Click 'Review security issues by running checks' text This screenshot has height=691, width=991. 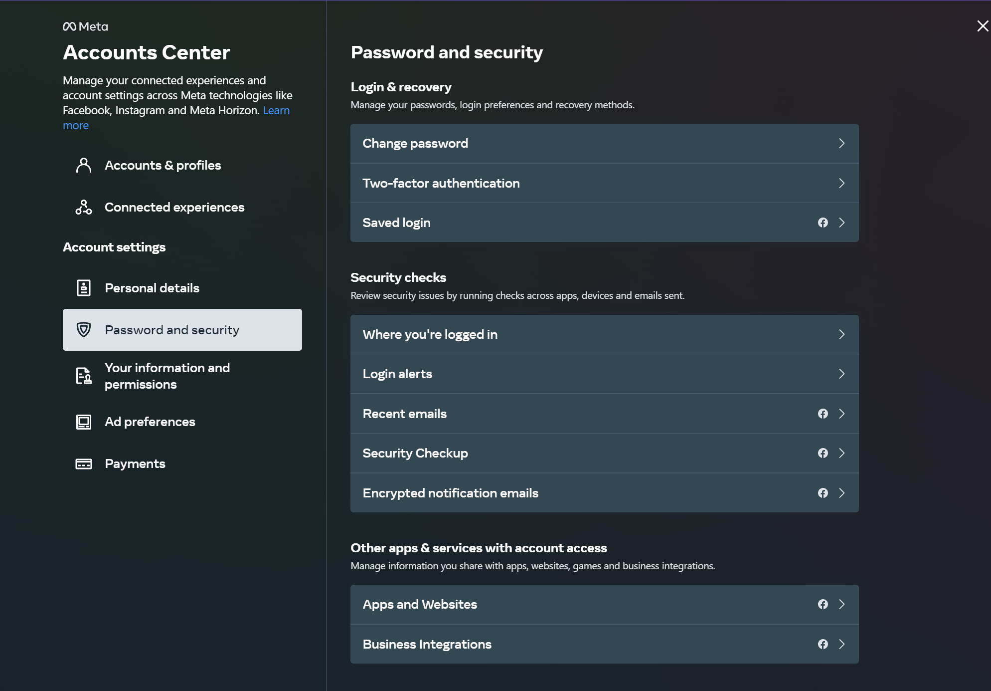click(517, 295)
